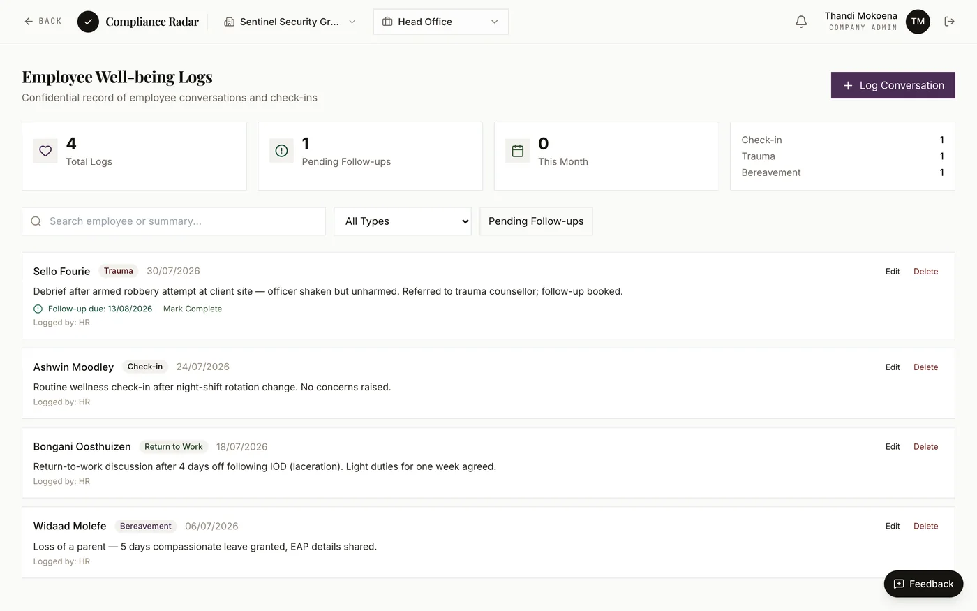The image size is (977, 611).
Task: Click the Trauma row in type summary card
Action: (842, 156)
